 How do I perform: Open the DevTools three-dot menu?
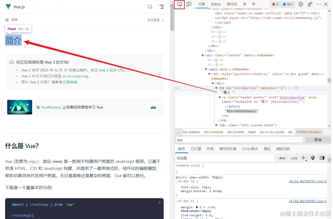point(319,4)
